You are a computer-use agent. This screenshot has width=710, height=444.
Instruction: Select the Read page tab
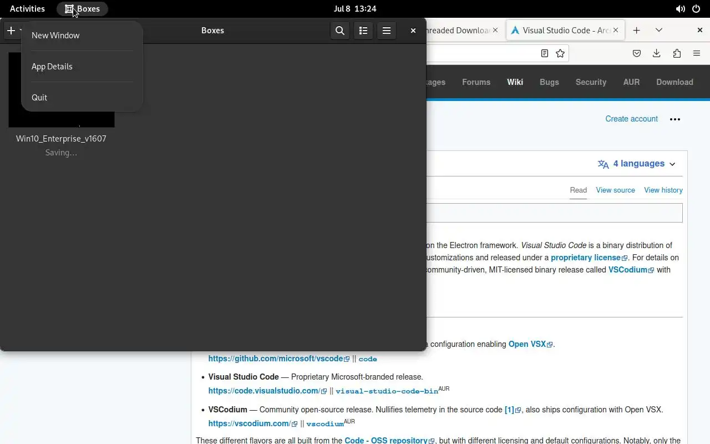point(579,190)
